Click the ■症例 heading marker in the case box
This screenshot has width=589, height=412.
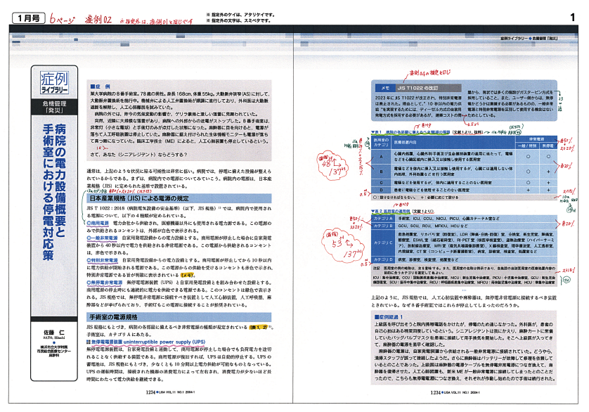tap(98, 83)
